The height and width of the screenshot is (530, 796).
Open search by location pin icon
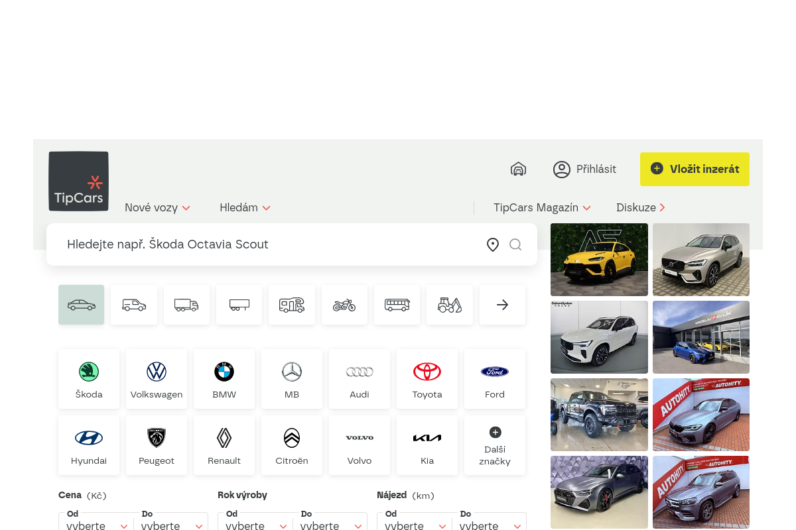click(x=492, y=244)
